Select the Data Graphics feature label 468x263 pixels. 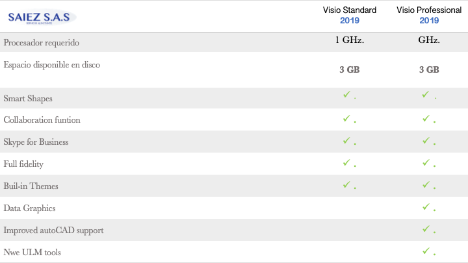click(29, 208)
